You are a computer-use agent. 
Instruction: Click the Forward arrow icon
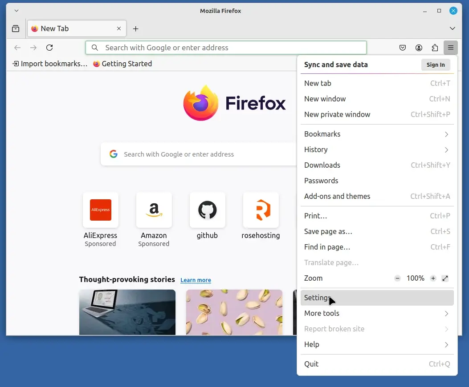(33, 48)
